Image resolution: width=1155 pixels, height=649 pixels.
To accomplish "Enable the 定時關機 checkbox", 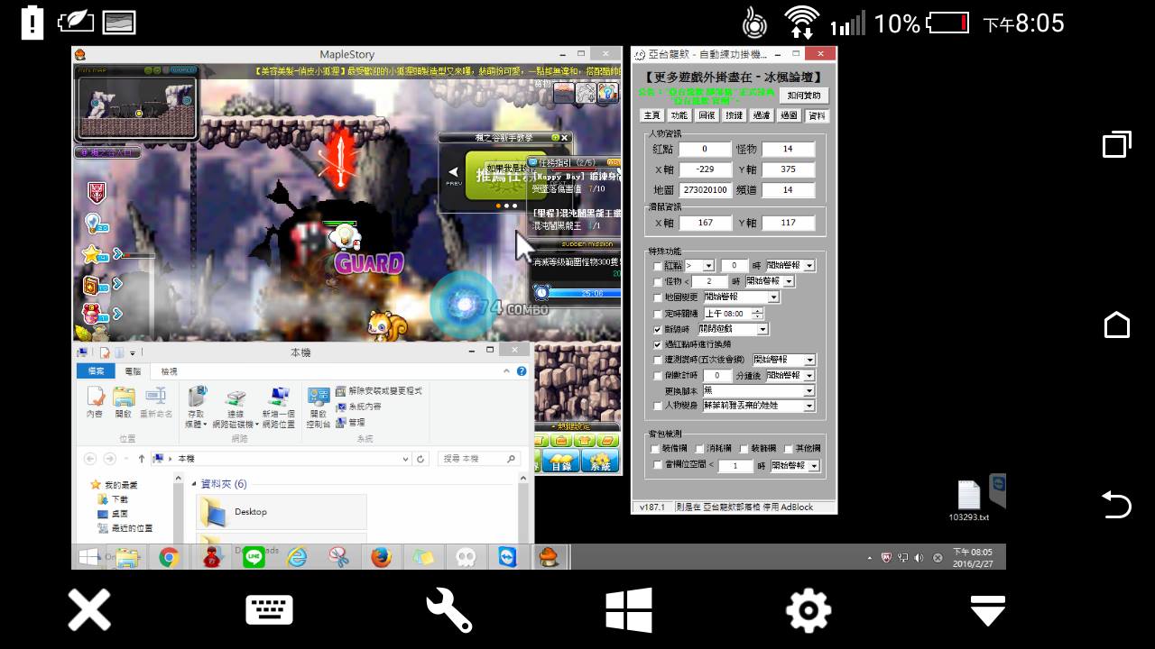I will (658, 314).
